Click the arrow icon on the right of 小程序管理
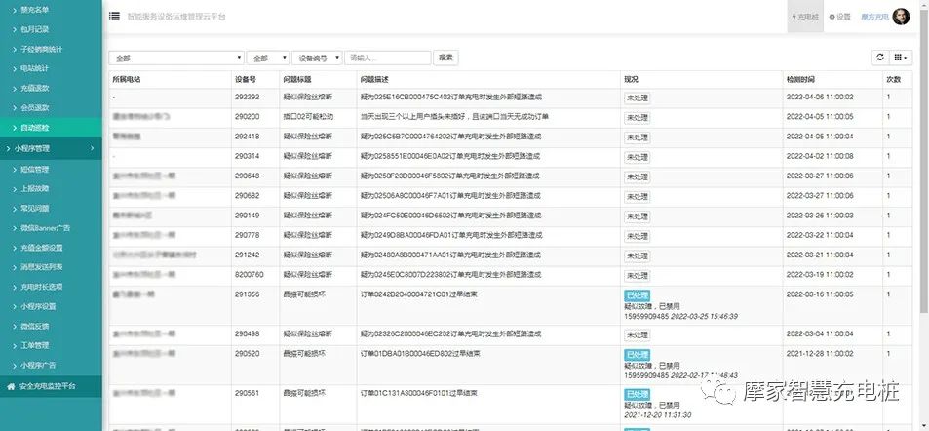 (x=92, y=148)
